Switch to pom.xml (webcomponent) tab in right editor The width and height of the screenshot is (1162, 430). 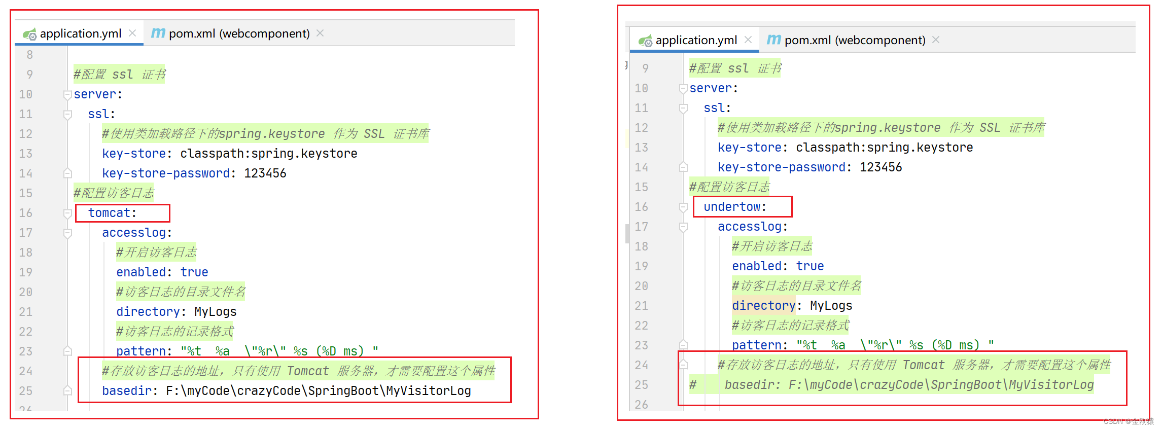click(855, 40)
